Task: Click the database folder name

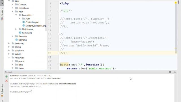Action: (19, 50)
